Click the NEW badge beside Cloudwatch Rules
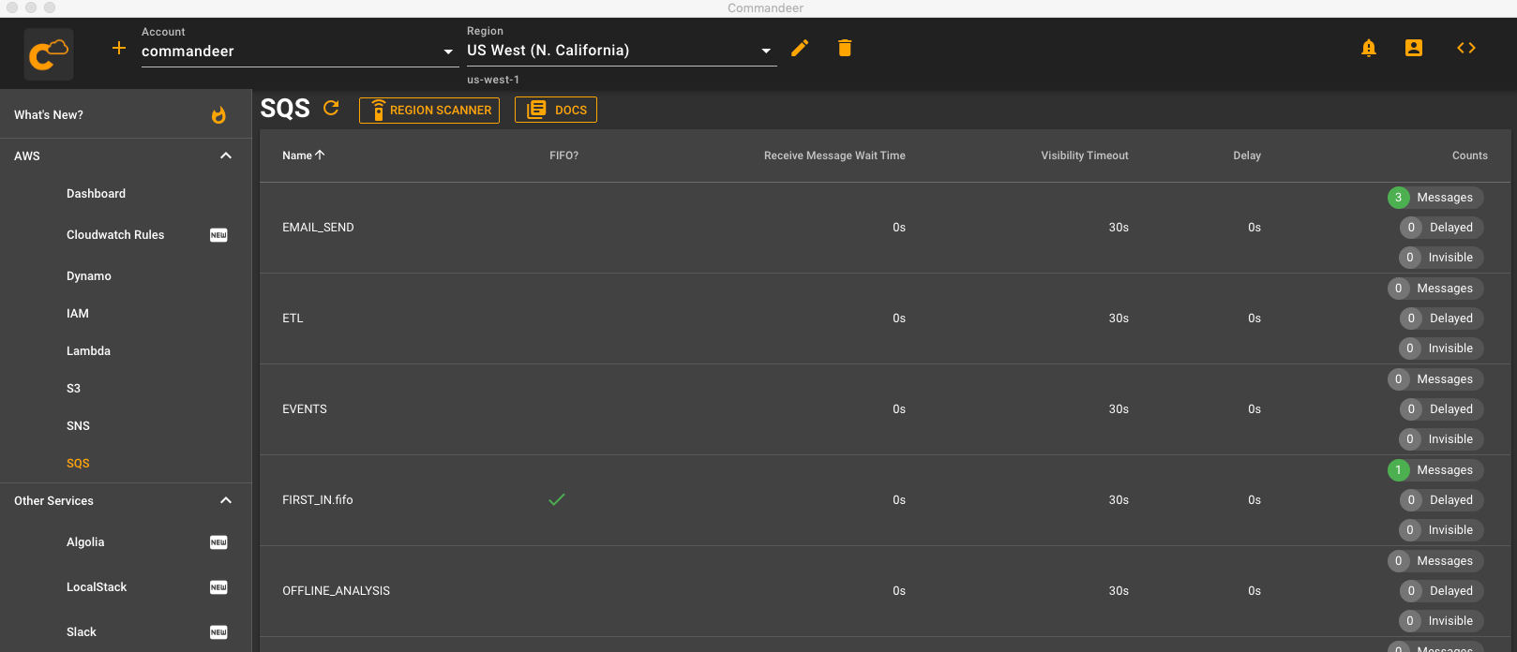Screen dimensions: 1517x652 coord(218,235)
